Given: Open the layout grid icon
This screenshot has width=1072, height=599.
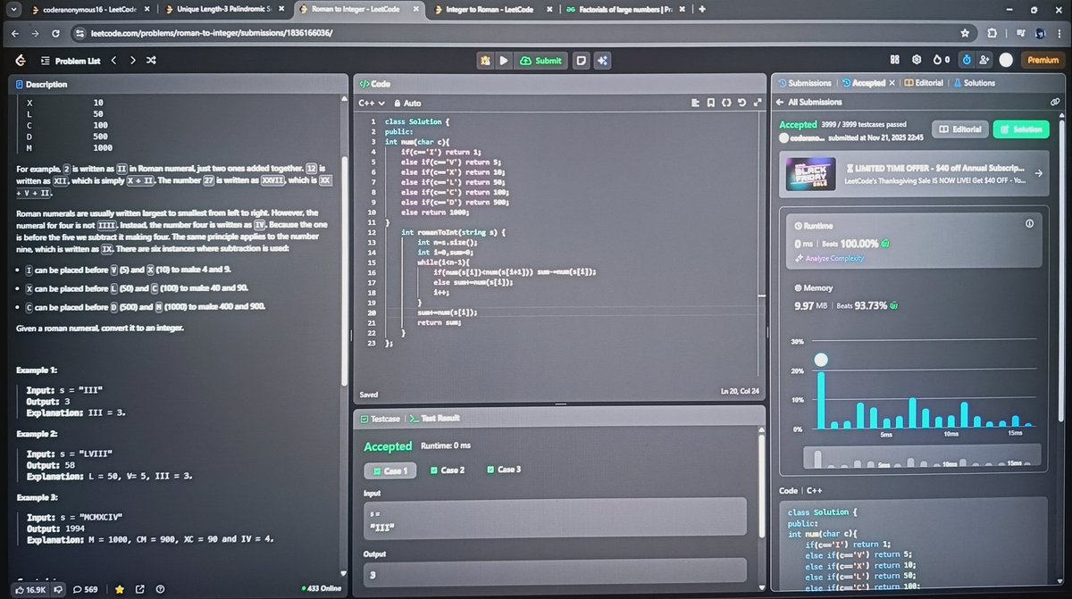Looking at the screenshot, I should 894,60.
